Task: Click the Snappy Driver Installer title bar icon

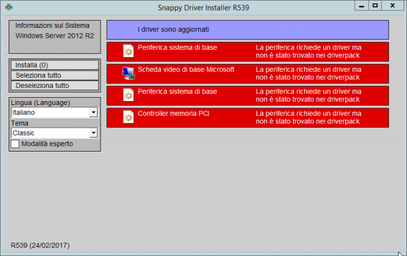Action: coord(9,7)
